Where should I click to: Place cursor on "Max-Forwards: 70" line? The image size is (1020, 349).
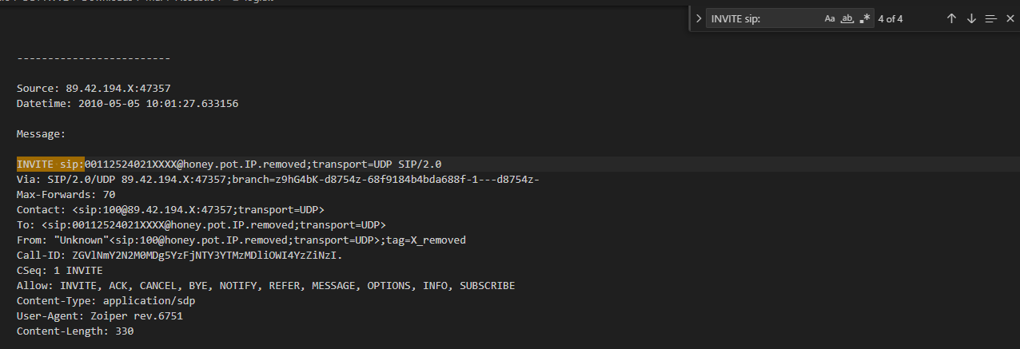pyautogui.click(x=66, y=194)
